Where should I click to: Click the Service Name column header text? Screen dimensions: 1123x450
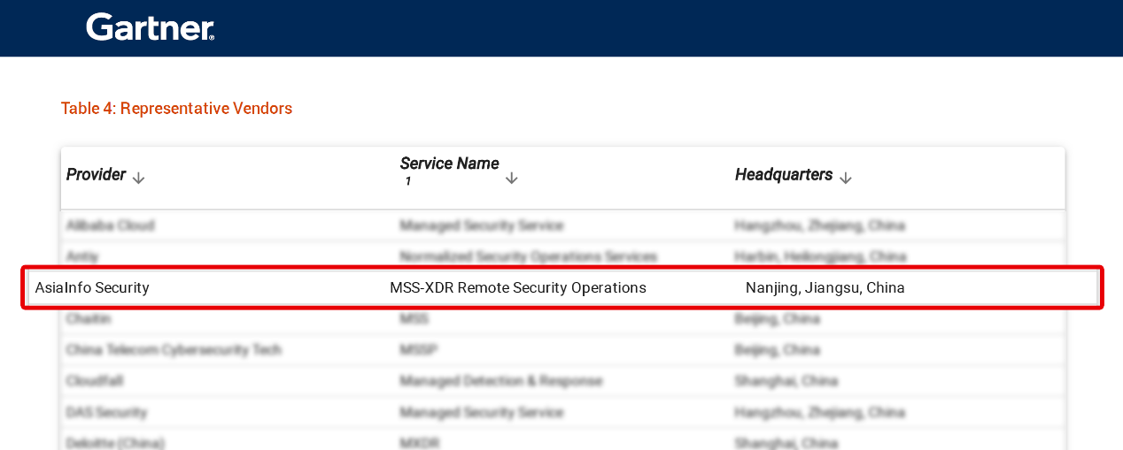[x=449, y=164]
